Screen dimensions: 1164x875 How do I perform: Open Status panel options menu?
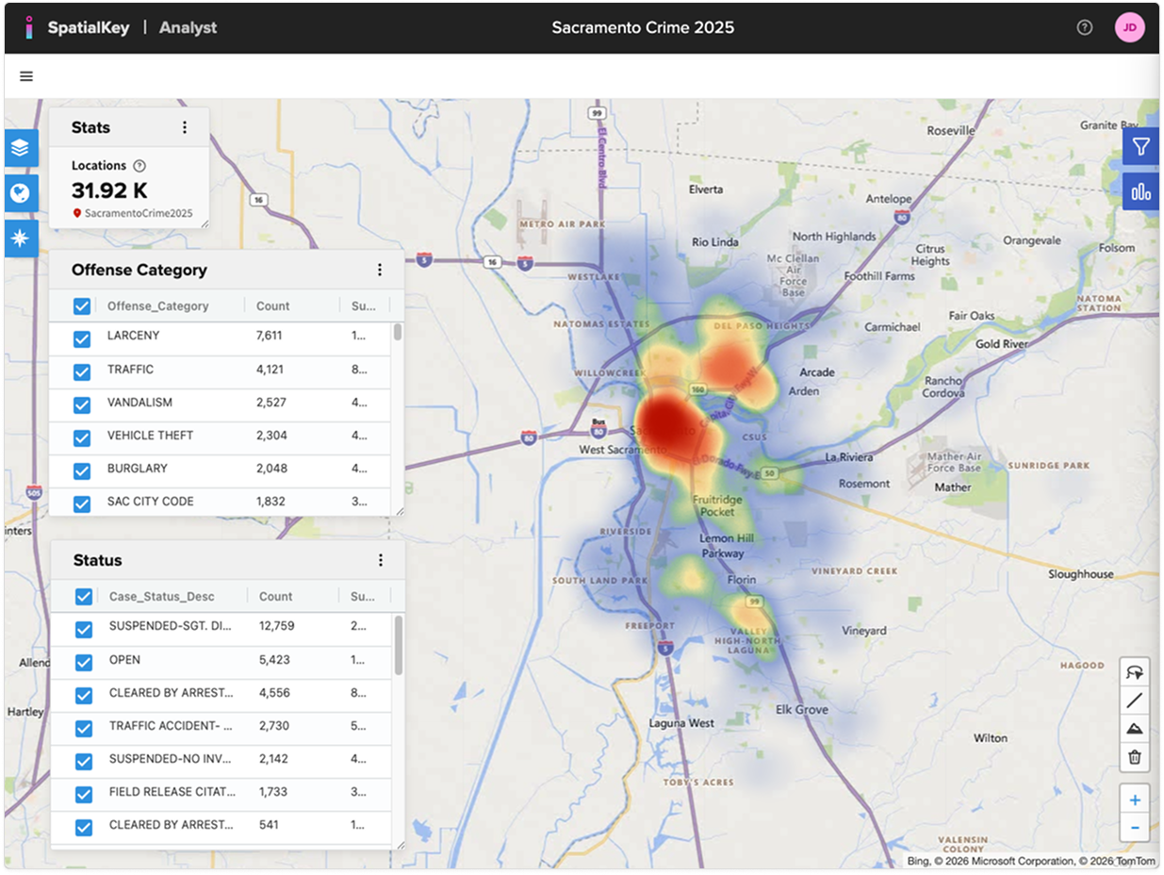tap(381, 560)
